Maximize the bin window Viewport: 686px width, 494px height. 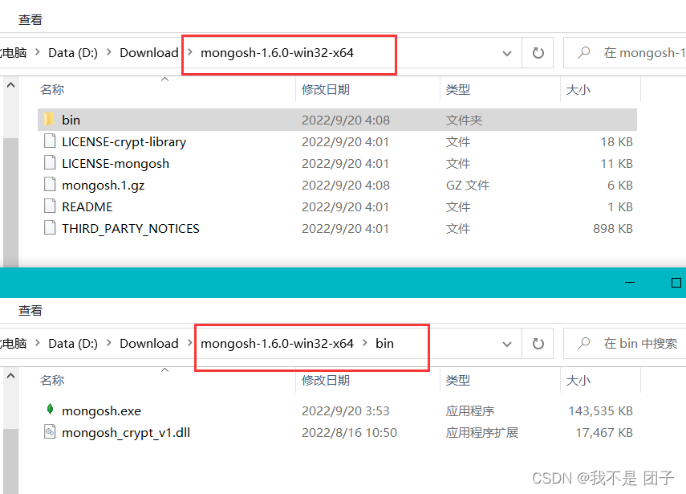[676, 283]
